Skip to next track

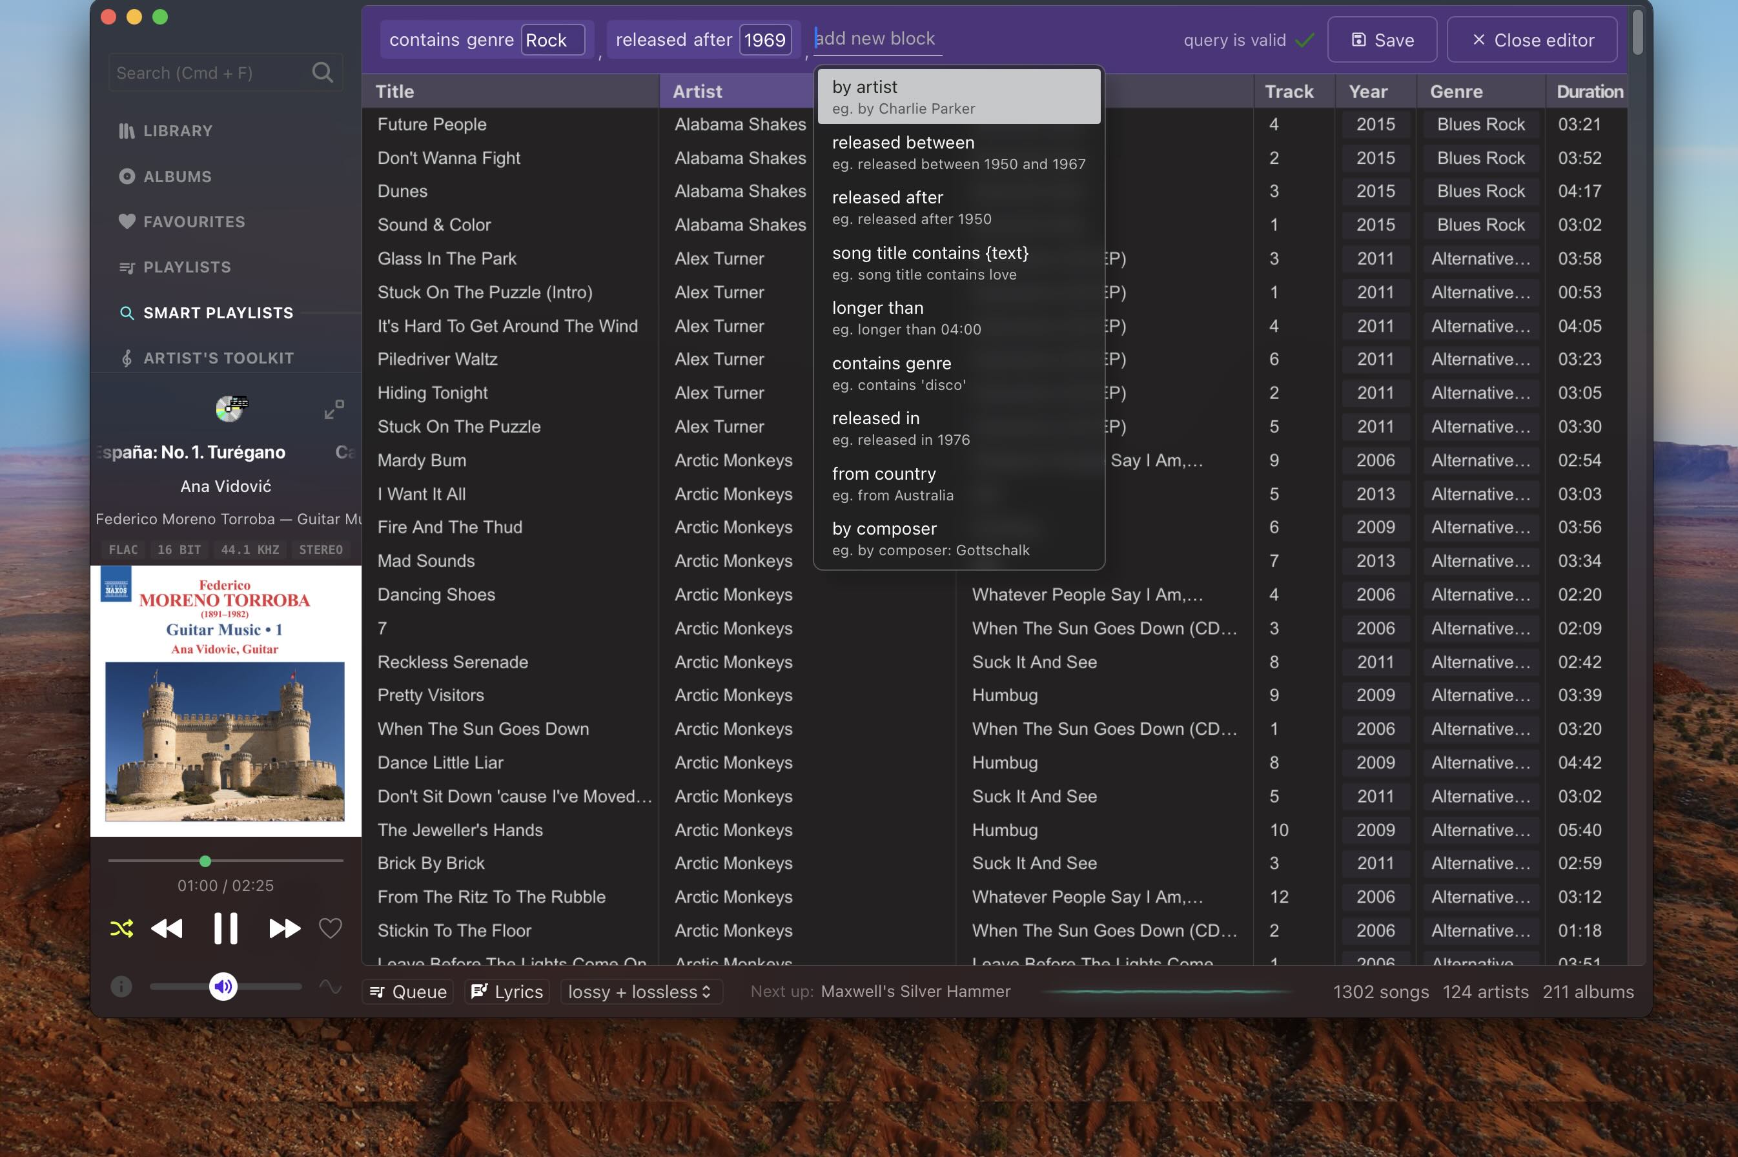pos(284,928)
